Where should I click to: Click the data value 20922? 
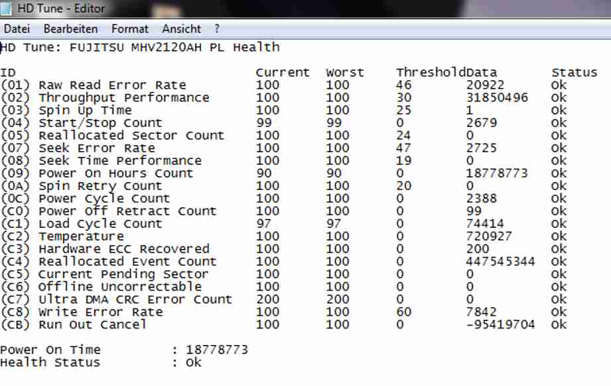click(485, 85)
